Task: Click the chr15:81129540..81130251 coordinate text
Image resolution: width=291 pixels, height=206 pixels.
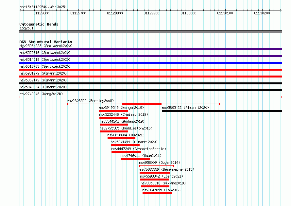Action: point(43,7)
